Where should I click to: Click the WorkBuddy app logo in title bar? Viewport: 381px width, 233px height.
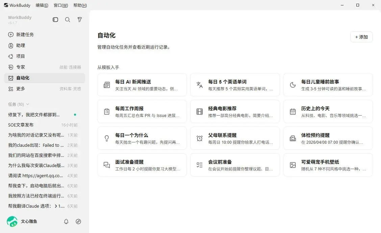(x=6, y=5)
